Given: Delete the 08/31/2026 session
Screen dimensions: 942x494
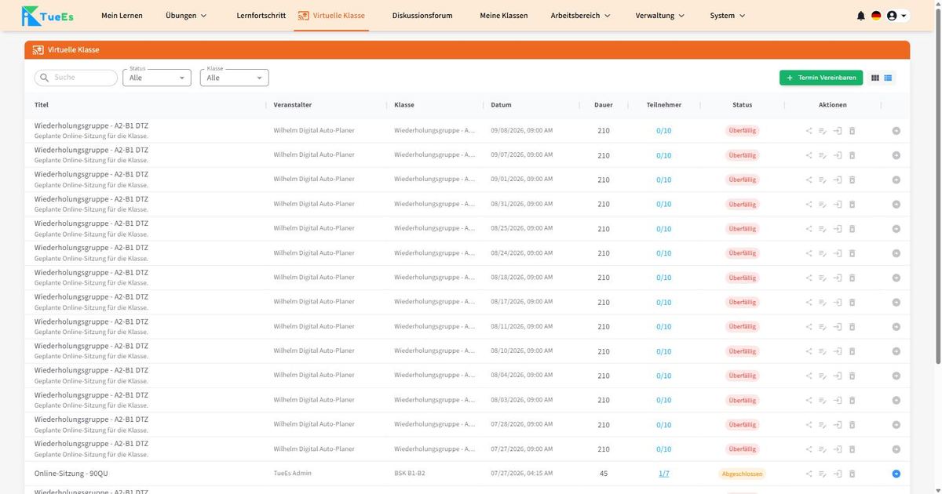Looking at the screenshot, I should point(852,204).
